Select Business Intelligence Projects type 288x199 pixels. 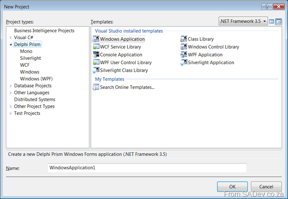coord(44,31)
